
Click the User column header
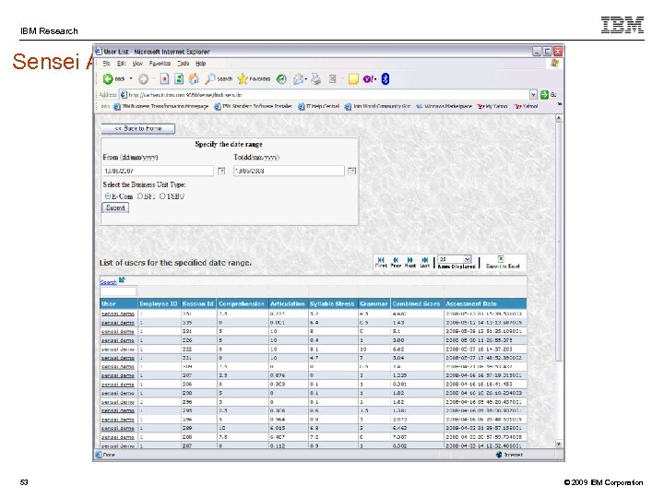(x=119, y=303)
